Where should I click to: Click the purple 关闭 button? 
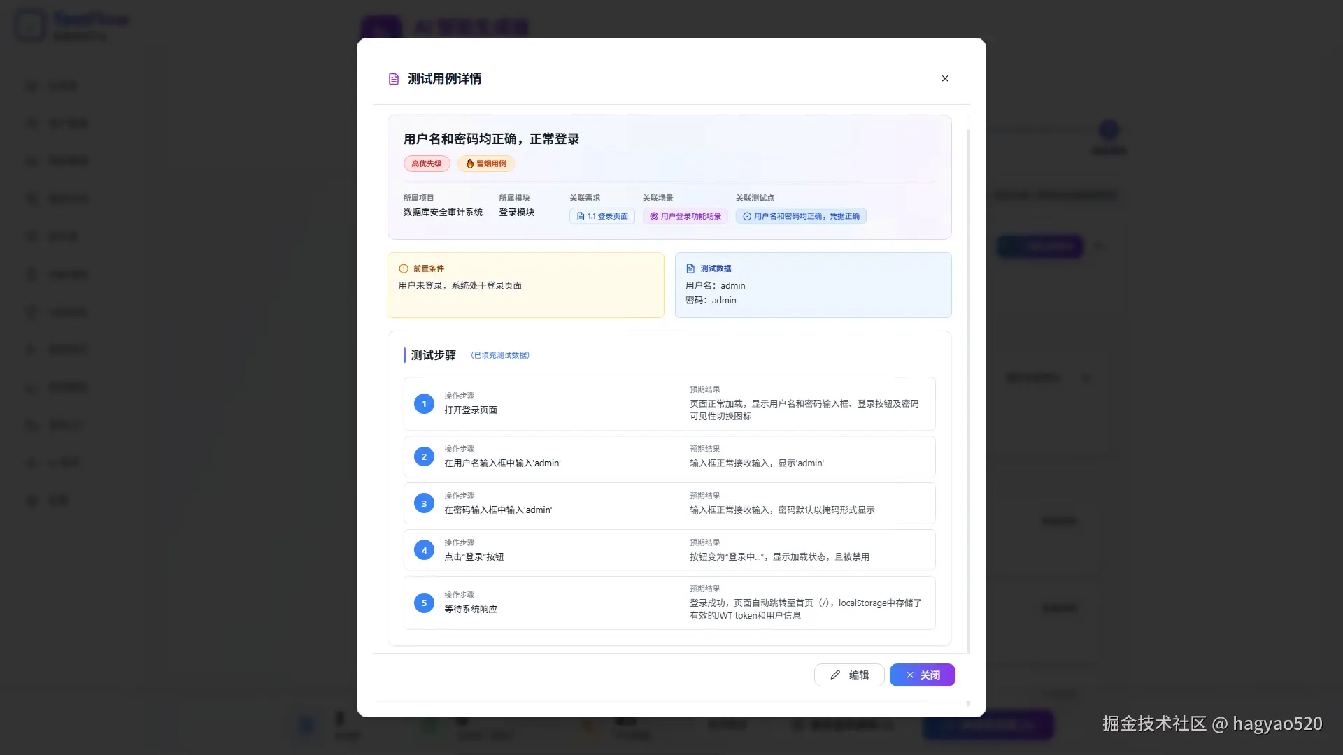coord(922,675)
